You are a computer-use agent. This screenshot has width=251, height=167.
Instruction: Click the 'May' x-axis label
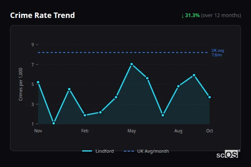(x=132, y=131)
